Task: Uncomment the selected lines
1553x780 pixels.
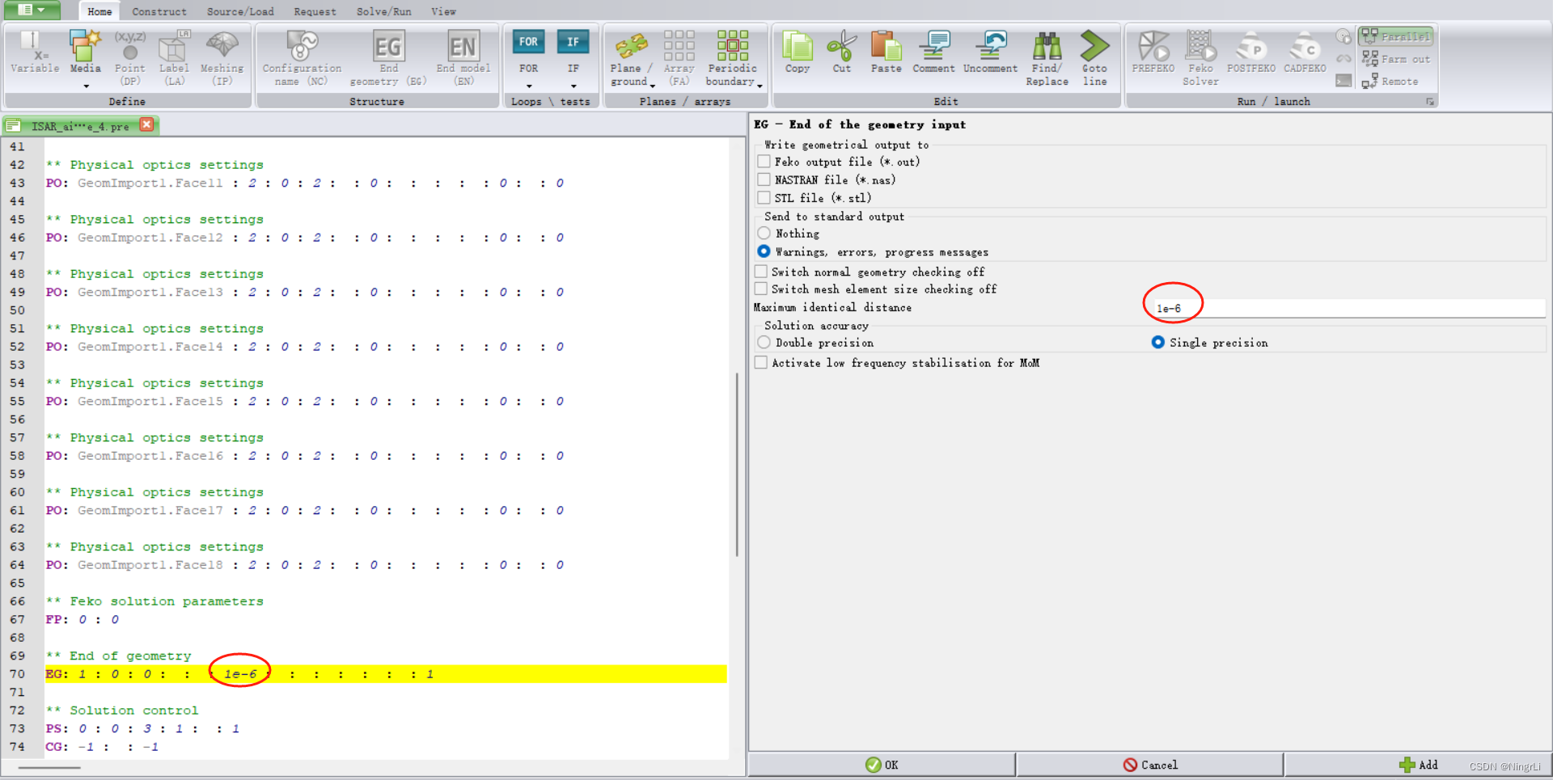Action: coord(990,53)
